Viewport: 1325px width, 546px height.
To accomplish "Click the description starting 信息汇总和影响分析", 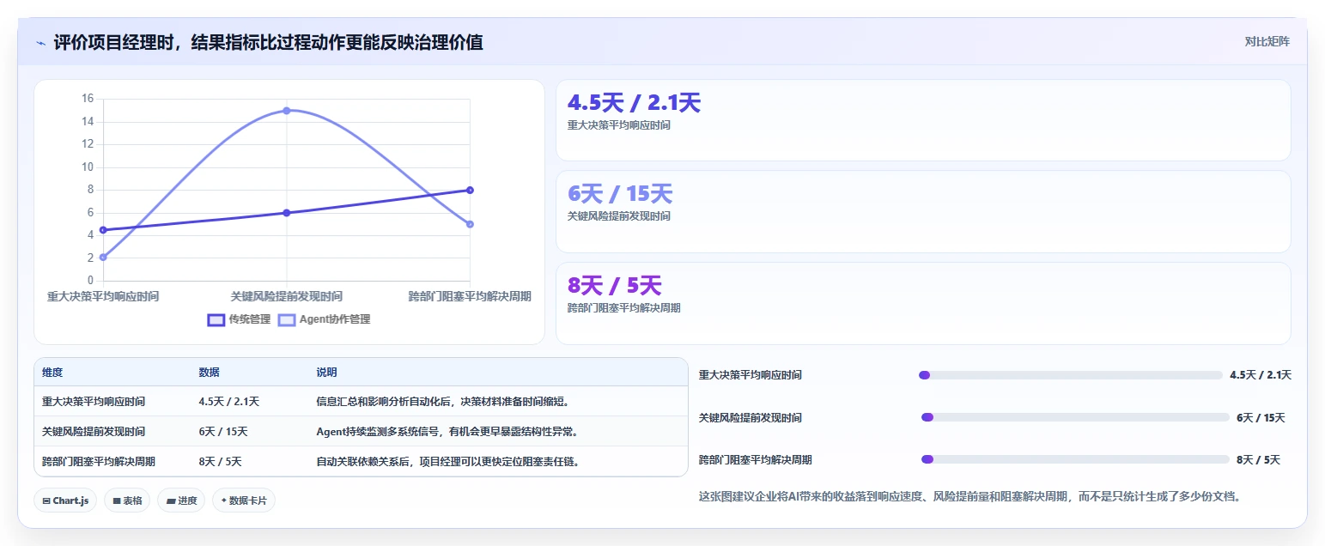I will coord(443,401).
